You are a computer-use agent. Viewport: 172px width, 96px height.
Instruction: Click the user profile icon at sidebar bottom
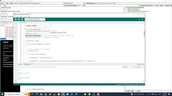click(x=16, y=81)
